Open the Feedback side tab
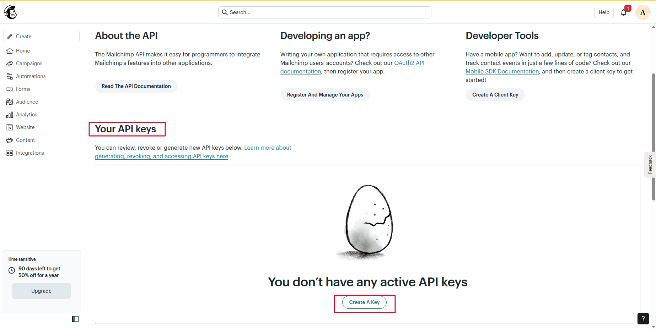This screenshot has height=330, width=656. point(650,165)
